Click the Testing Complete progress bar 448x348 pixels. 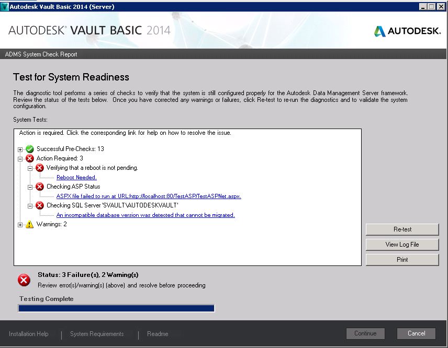116,308
